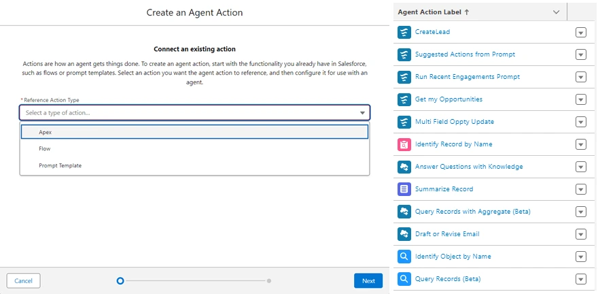
Task: Click the Query Records (Beta) search icon
Action: (x=404, y=279)
